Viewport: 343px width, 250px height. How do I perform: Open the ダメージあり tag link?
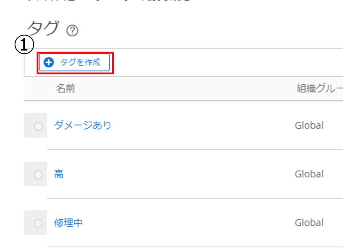coord(82,125)
